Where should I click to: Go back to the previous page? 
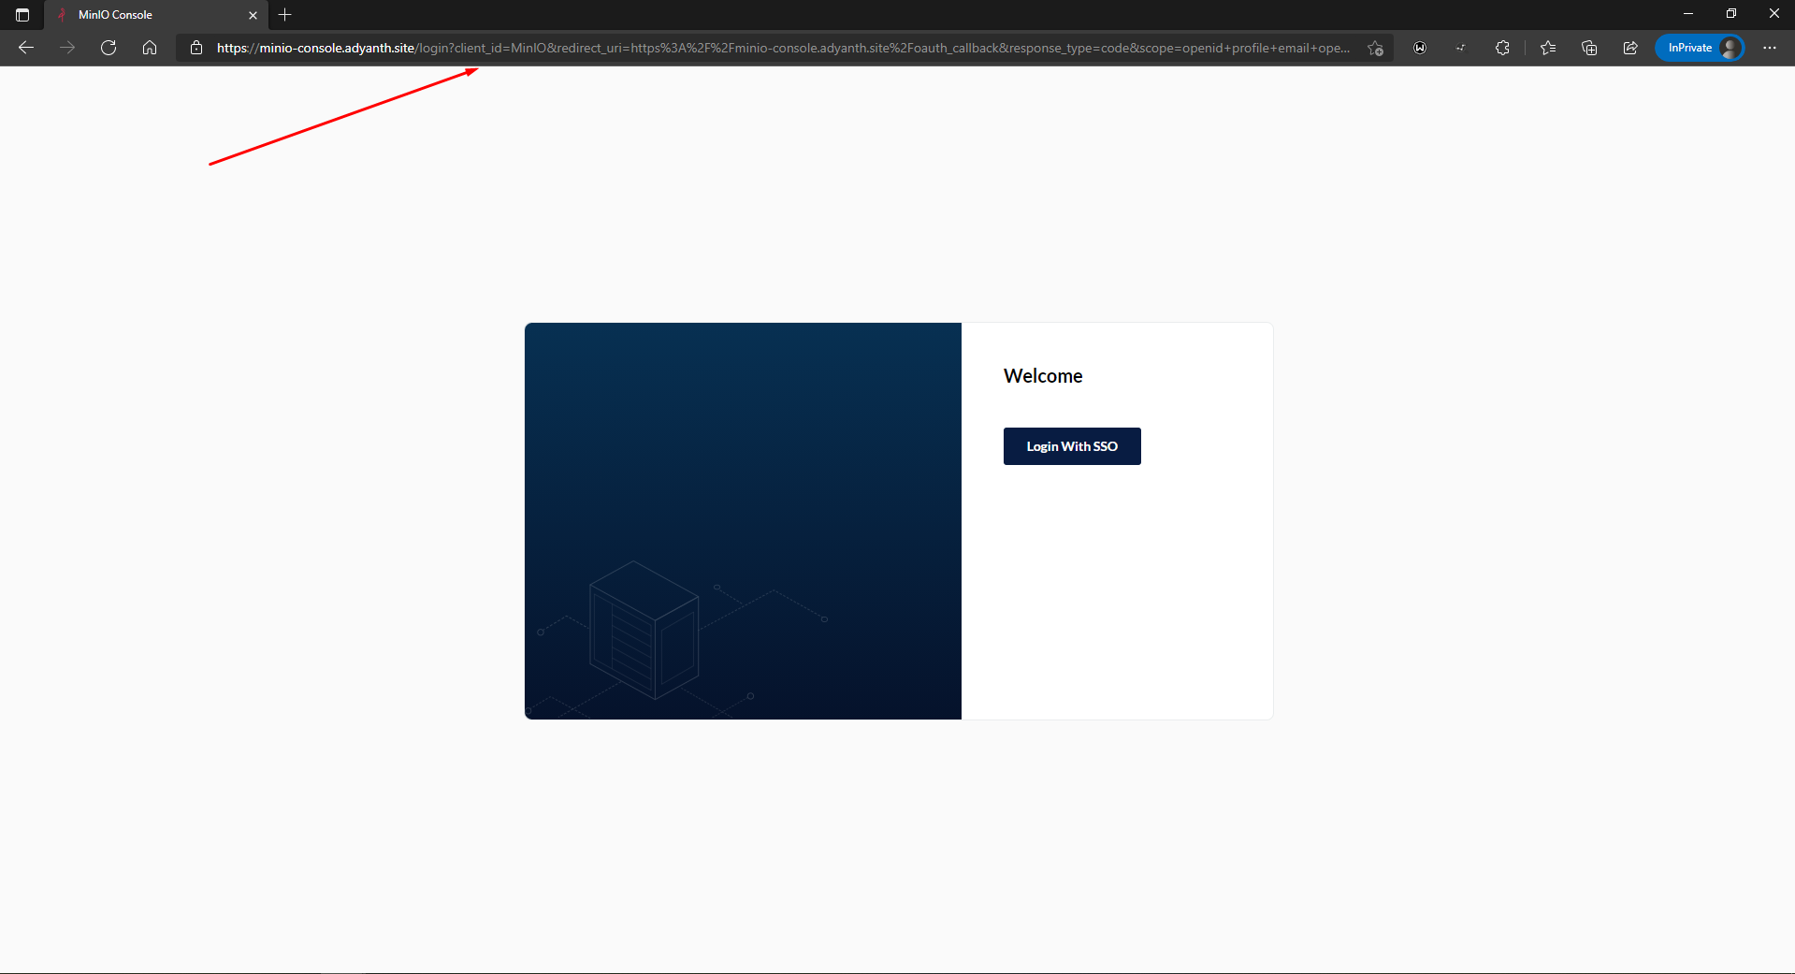(x=25, y=48)
